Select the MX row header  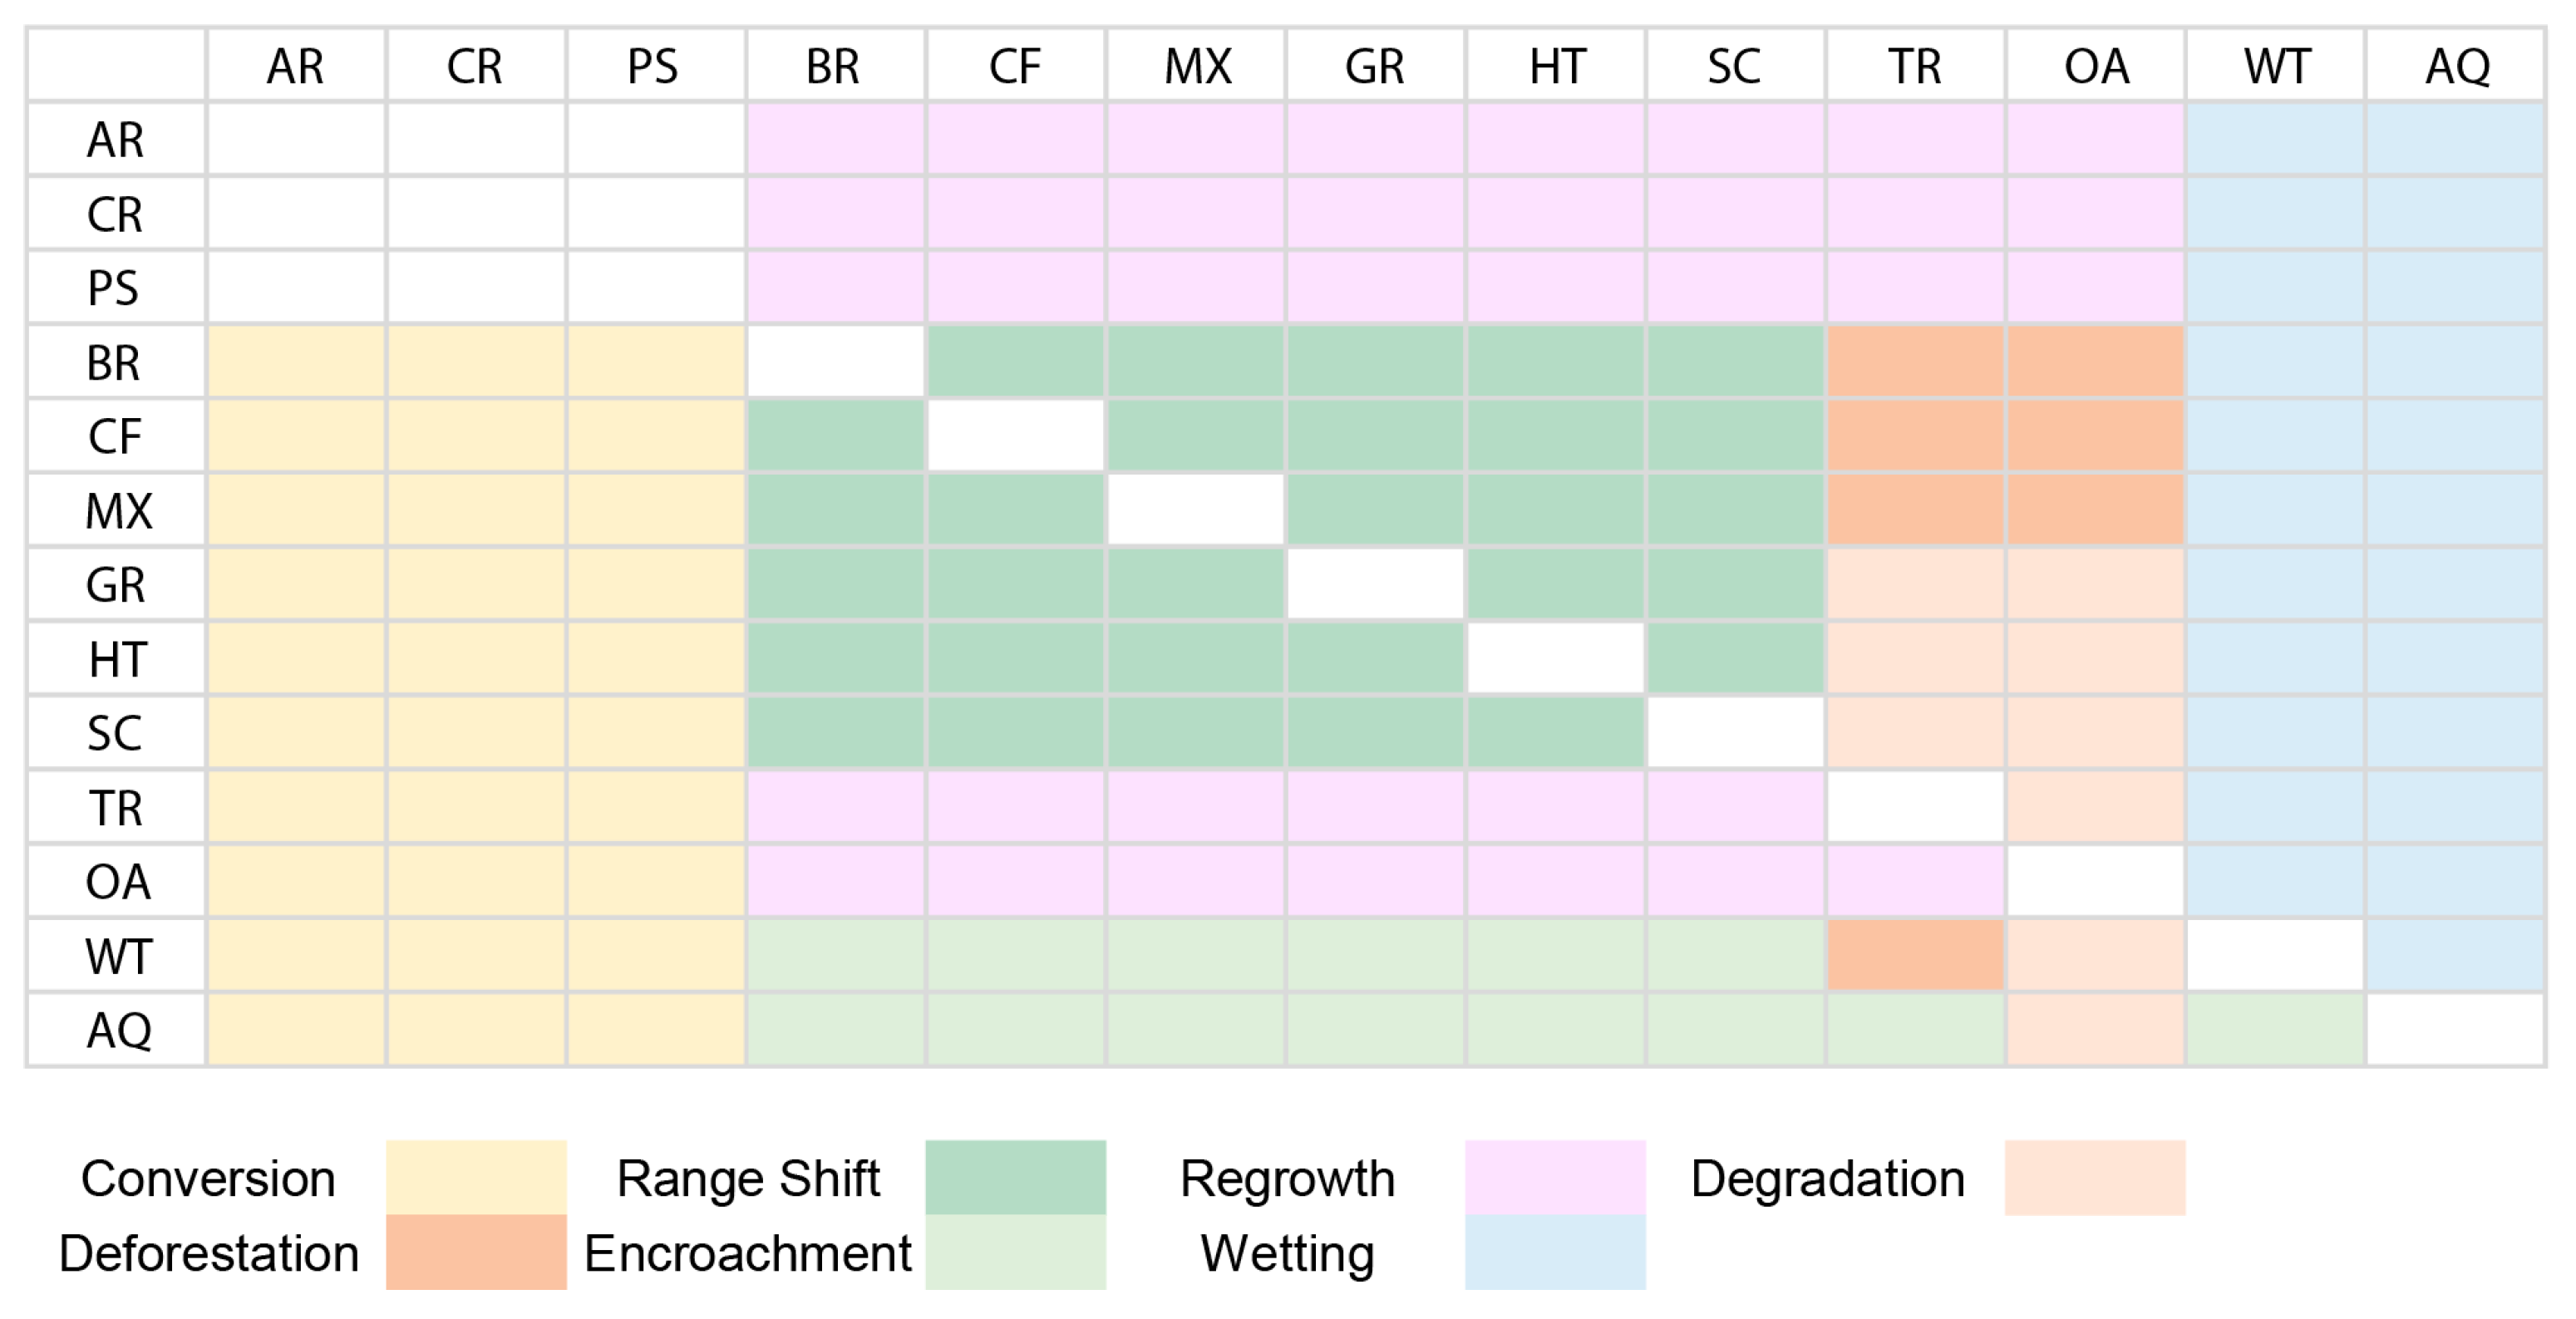pos(117,510)
